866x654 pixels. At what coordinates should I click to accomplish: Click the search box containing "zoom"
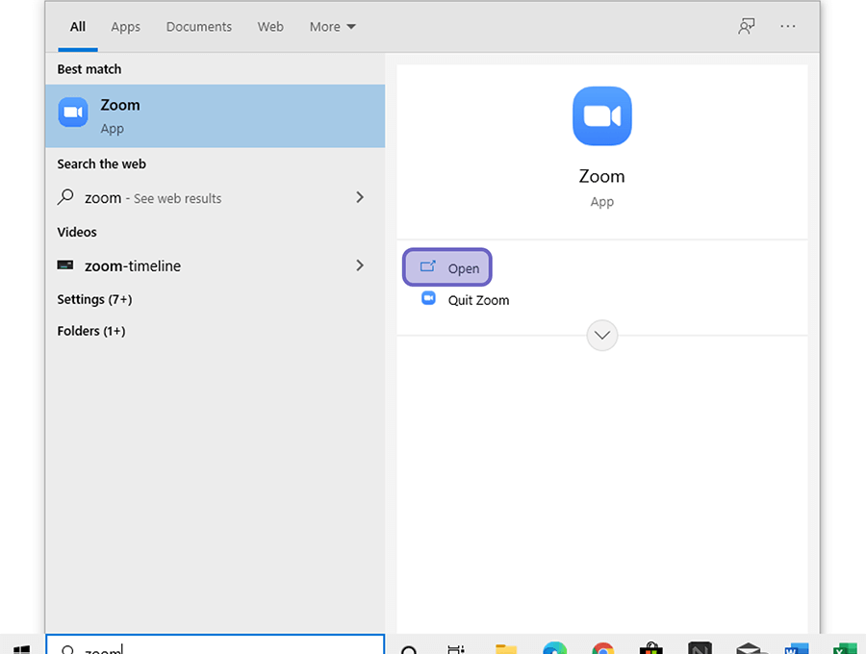pyautogui.click(x=216, y=644)
